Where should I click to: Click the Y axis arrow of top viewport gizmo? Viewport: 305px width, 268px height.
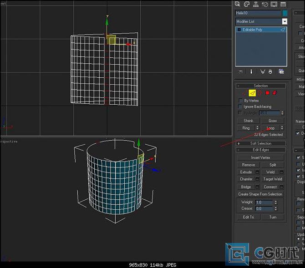click(x=107, y=21)
